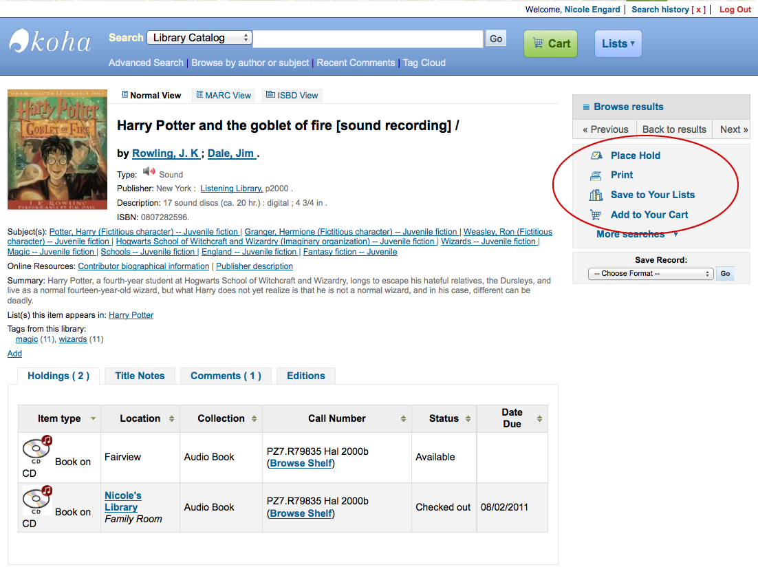Expand the More searches menu

(x=637, y=235)
